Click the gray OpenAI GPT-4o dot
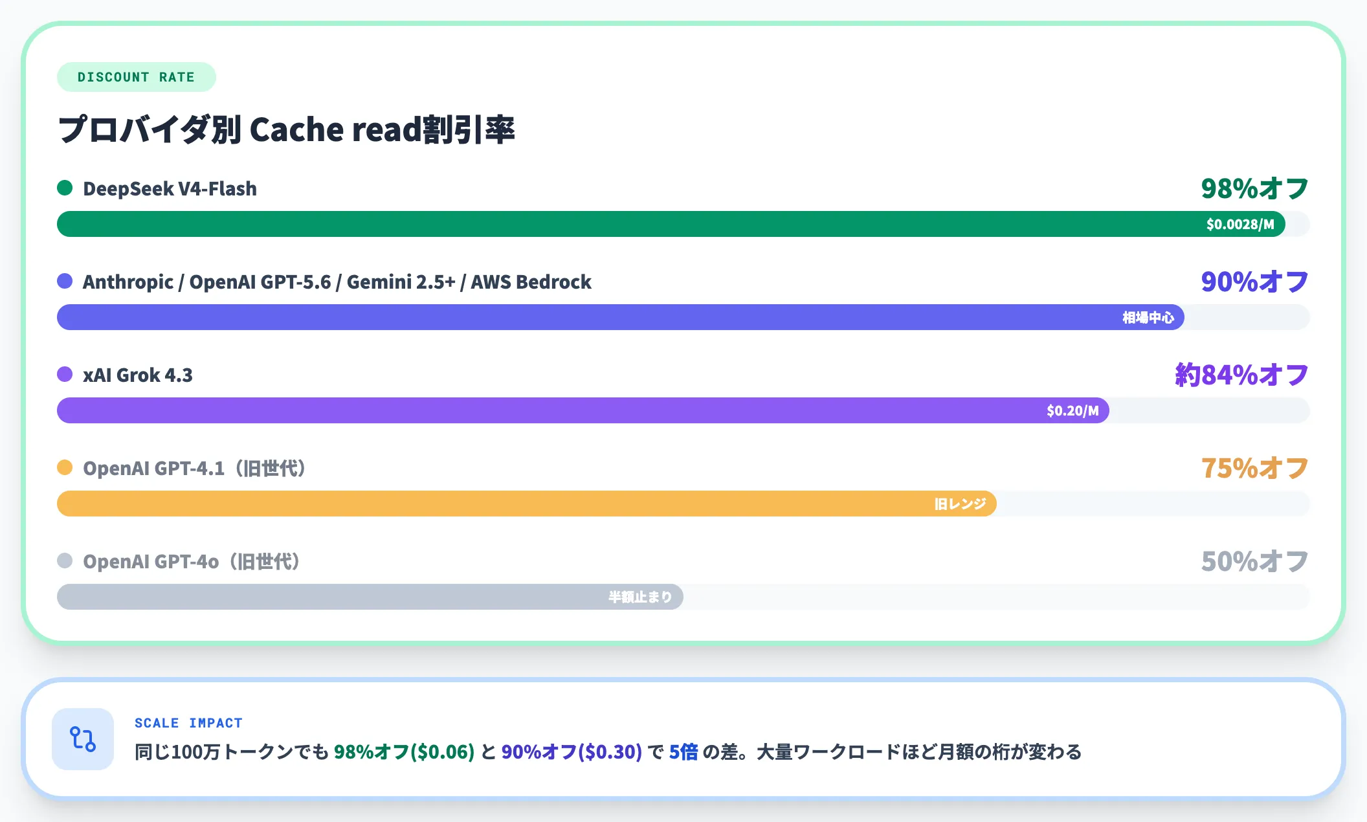This screenshot has height=822, width=1367. pyautogui.click(x=65, y=561)
